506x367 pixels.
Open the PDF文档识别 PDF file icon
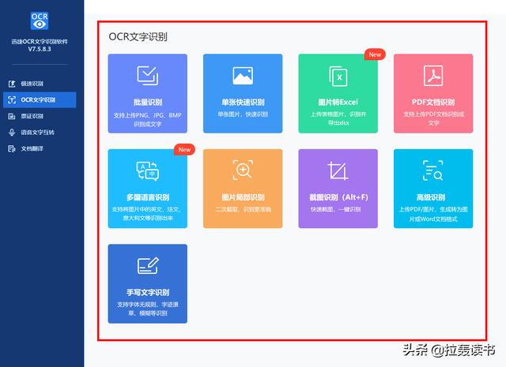tap(432, 76)
